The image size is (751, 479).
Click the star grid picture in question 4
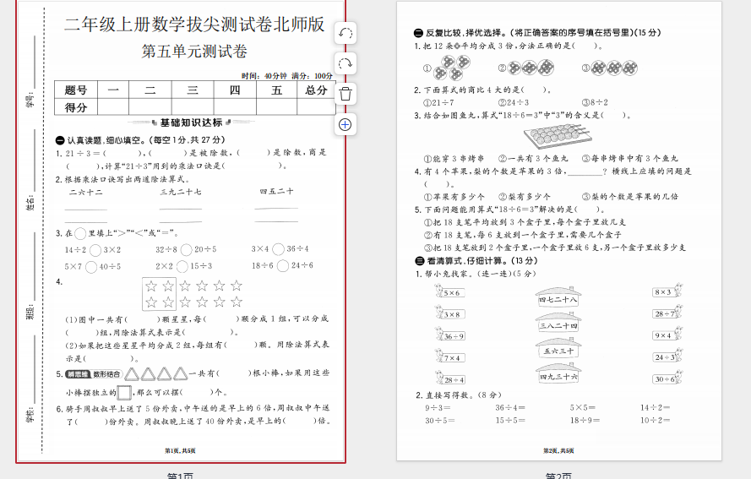click(193, 293)
